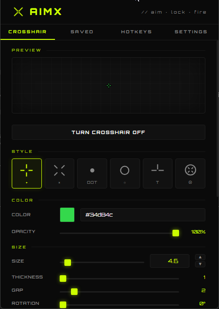219x309 pixels.
Task: Click the Size slider handle
Action: [68, 263]
